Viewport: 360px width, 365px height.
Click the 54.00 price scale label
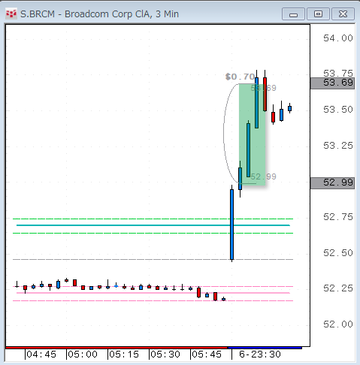click(x=338, y=38)
